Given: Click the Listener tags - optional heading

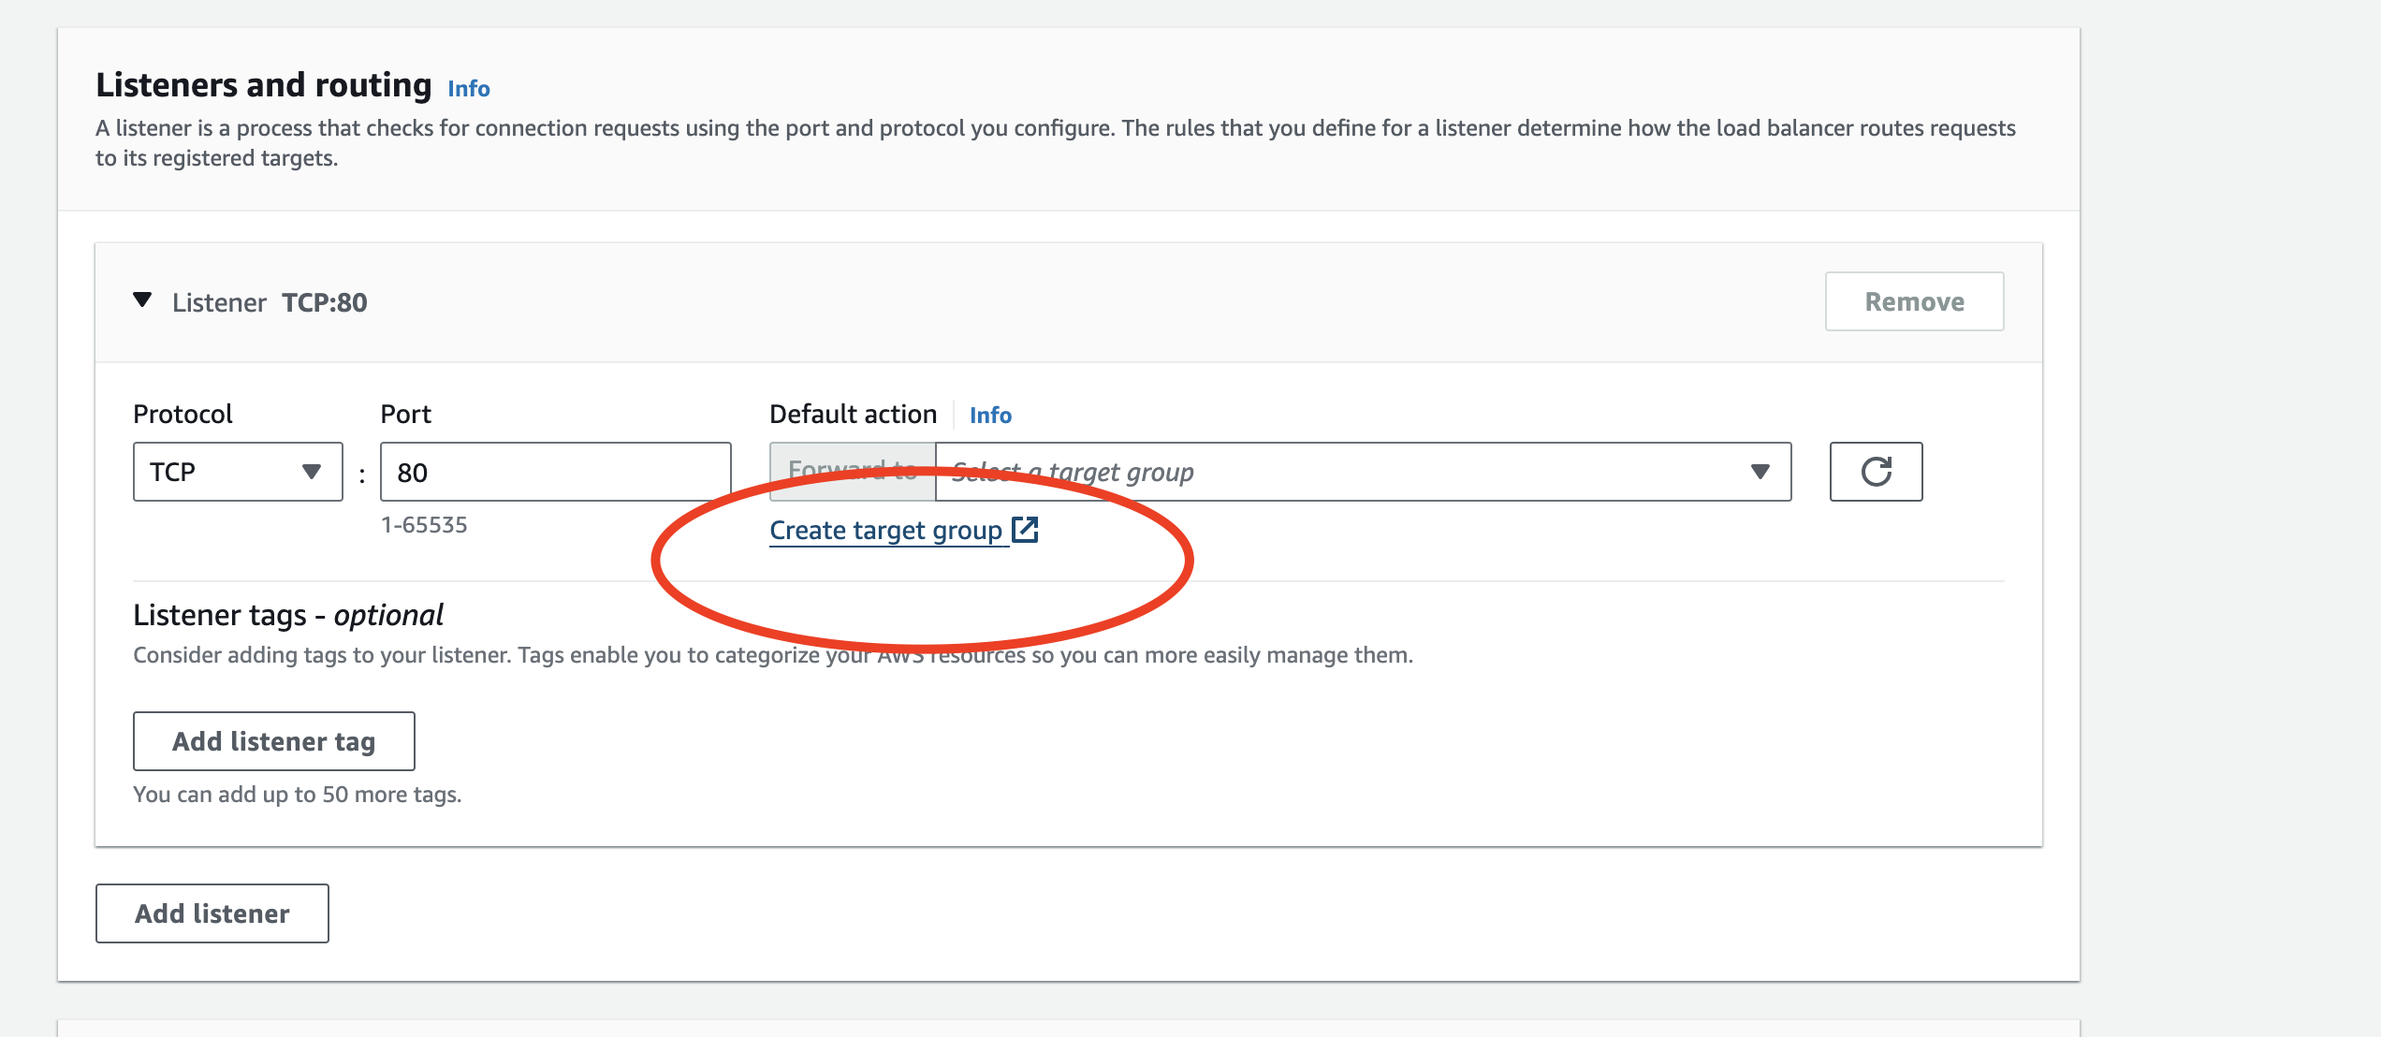Looking at the screenshot, I should pos(288,615).
